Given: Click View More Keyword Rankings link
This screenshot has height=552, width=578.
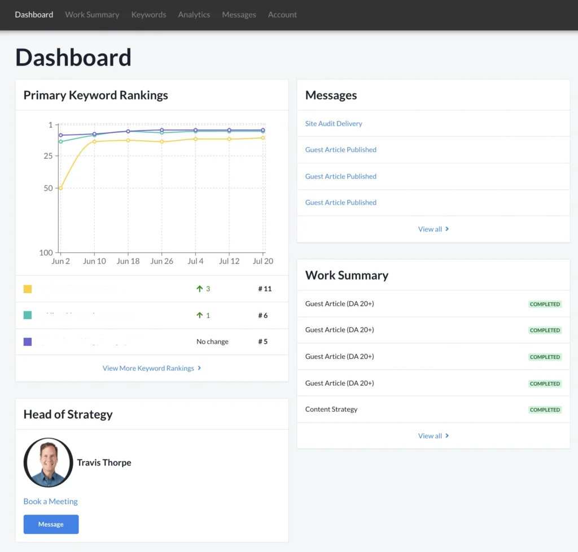Looking at the screenshot, I should [148, 368].
